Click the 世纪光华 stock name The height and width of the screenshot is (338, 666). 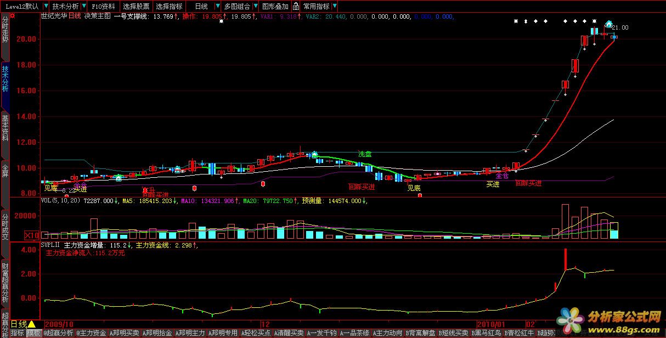pos(54,16)
